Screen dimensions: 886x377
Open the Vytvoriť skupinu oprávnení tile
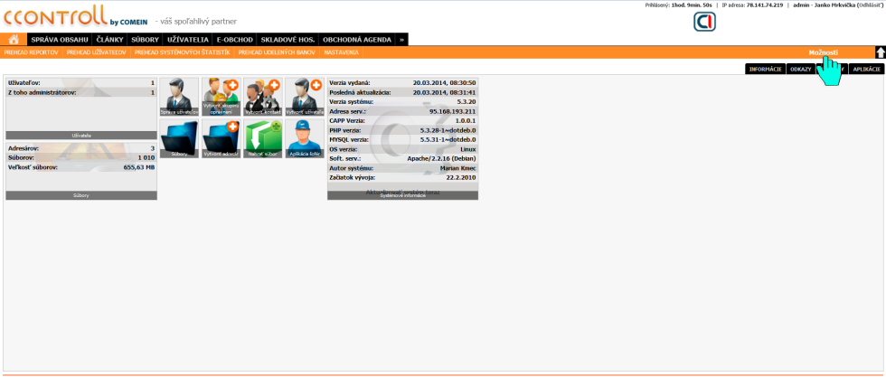[x=221, y=98]
